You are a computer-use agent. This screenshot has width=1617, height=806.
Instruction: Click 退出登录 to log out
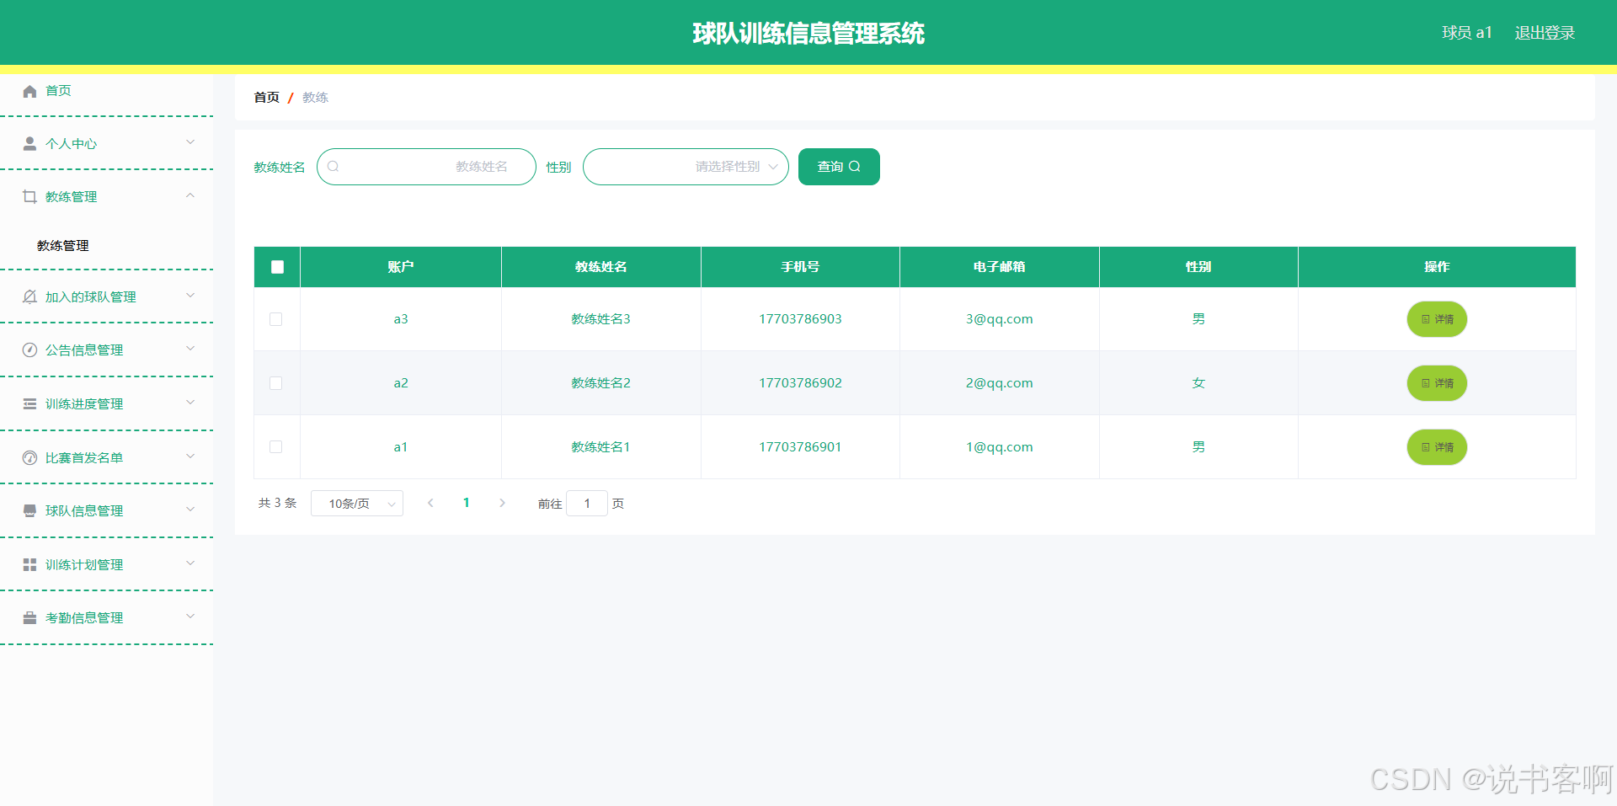pyautogui.click(x=1545, y=33)
